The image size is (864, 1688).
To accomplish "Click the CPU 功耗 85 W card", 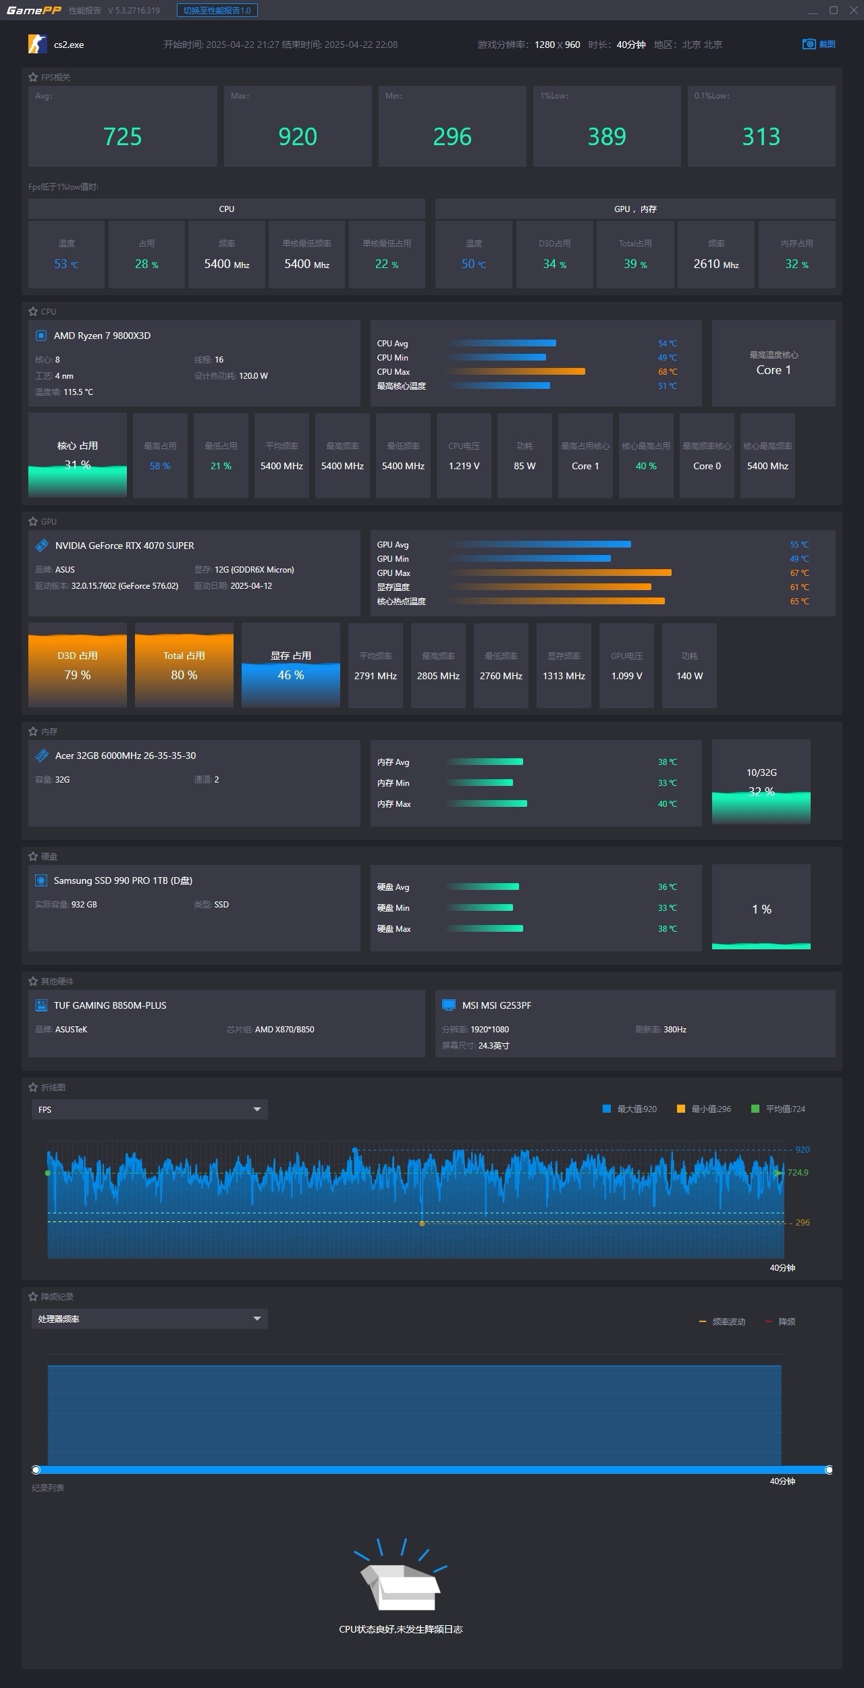I will tap(524, 456).
